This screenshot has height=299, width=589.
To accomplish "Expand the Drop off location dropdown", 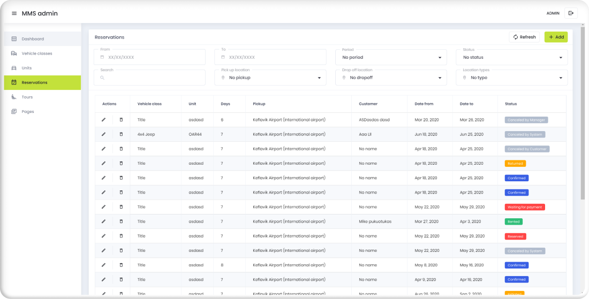I will click(x=394, y=78).
